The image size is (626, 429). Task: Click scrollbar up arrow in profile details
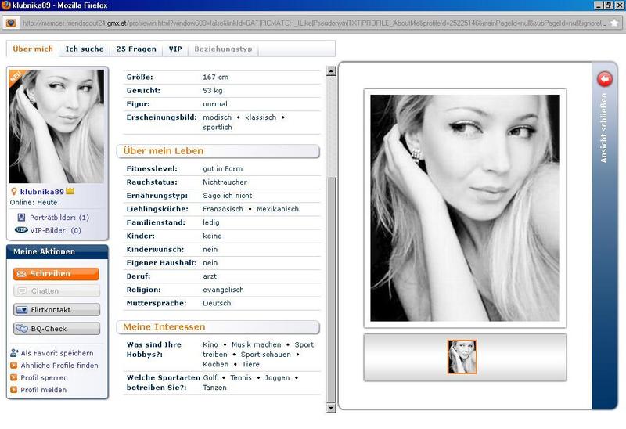coord(331,72)
